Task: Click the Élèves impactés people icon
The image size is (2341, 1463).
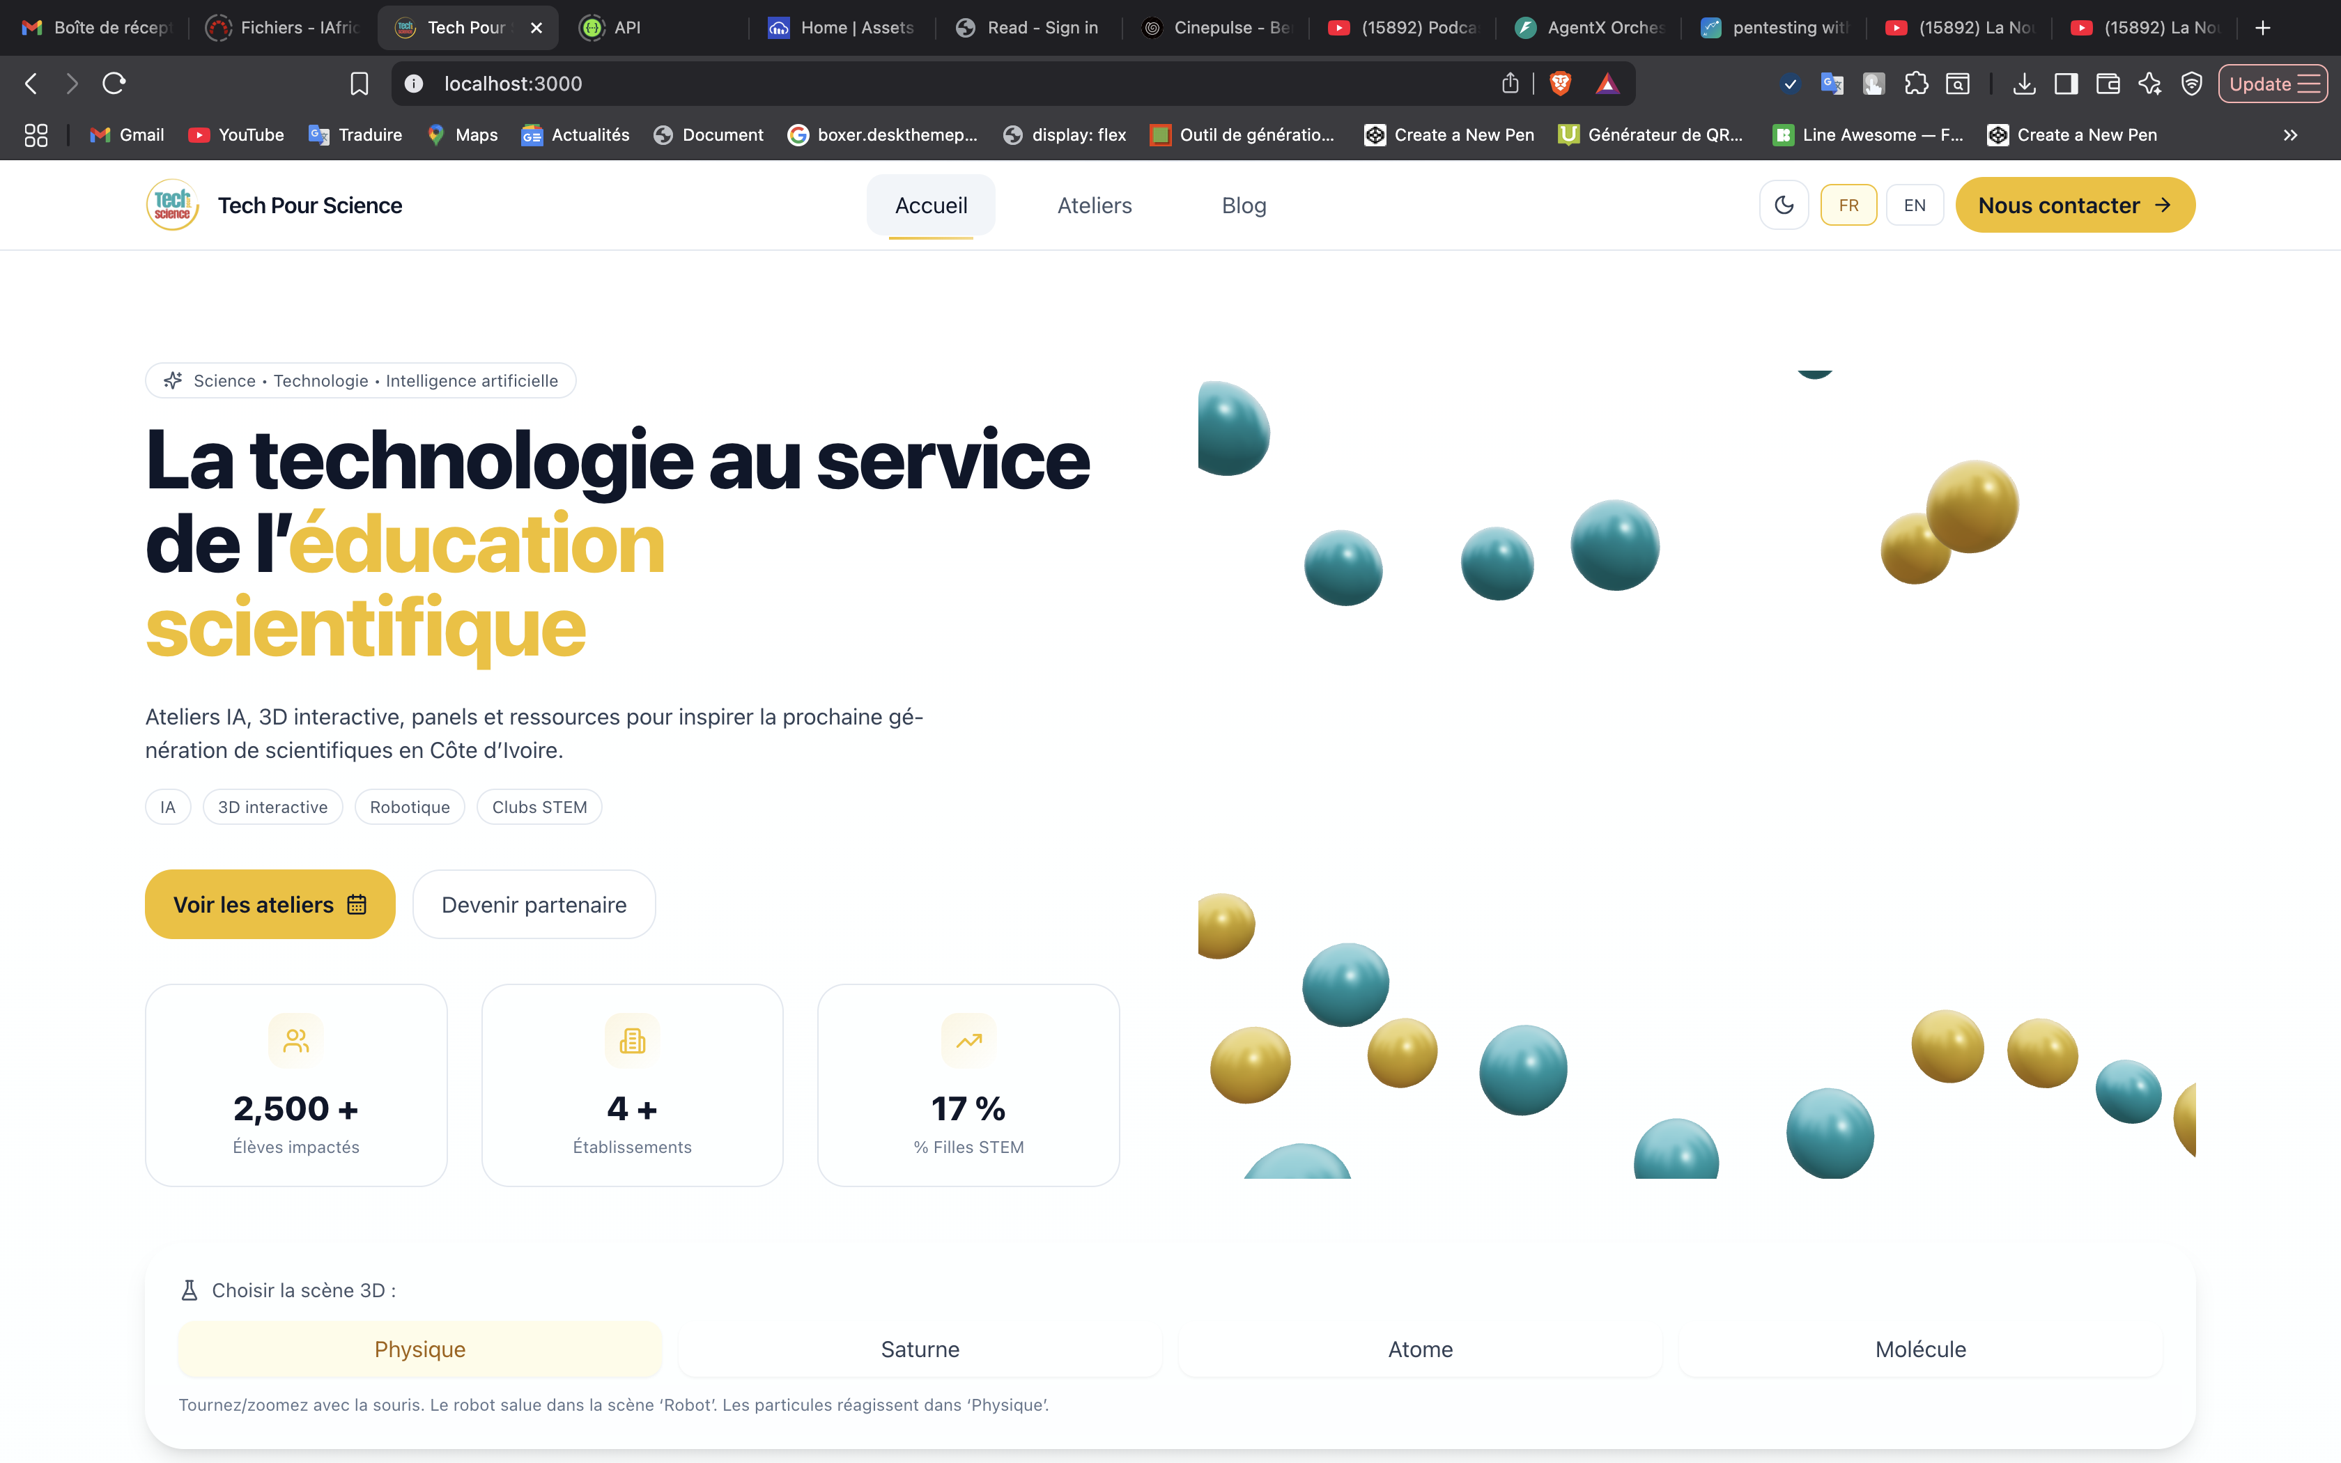Action: [296, 1040]
